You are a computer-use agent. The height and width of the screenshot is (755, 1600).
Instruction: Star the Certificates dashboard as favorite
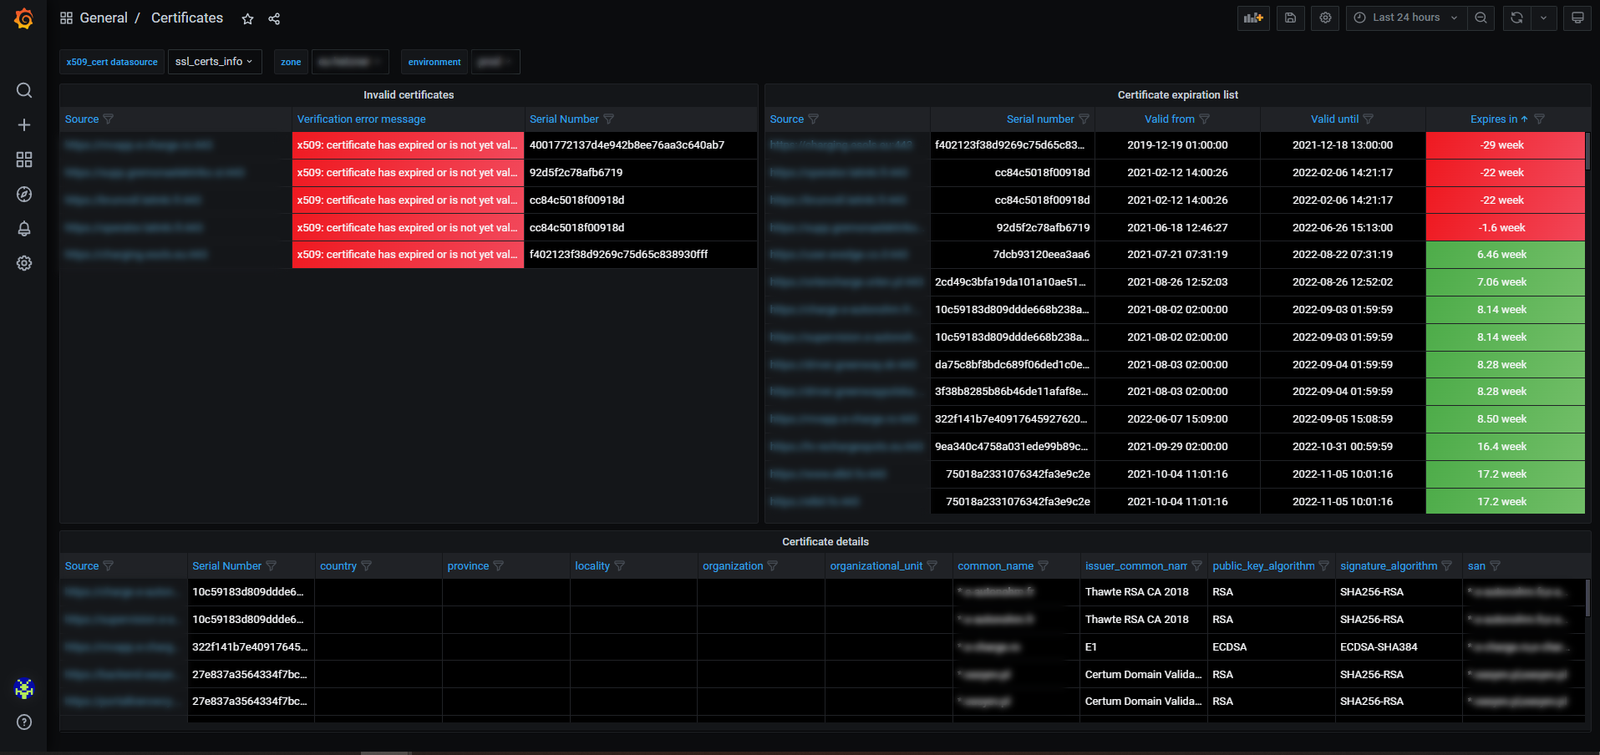tap(247, 18)
